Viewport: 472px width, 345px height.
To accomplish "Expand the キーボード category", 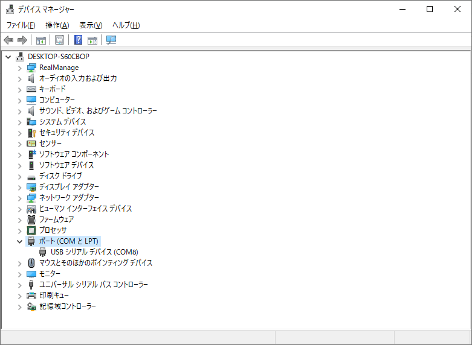I will pos(20,89).
